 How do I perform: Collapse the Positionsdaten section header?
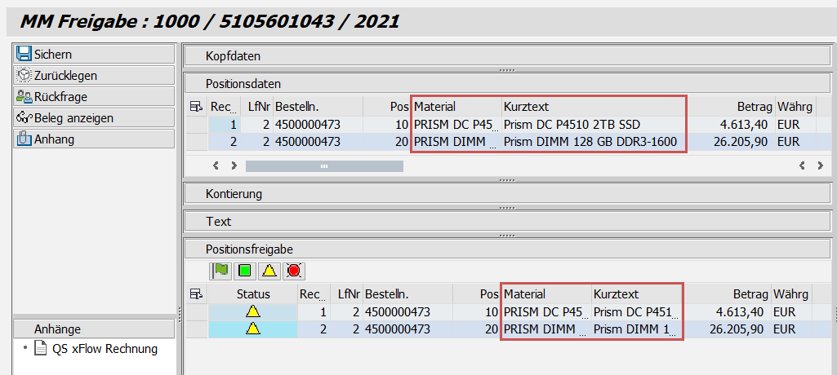pos(508,84)
